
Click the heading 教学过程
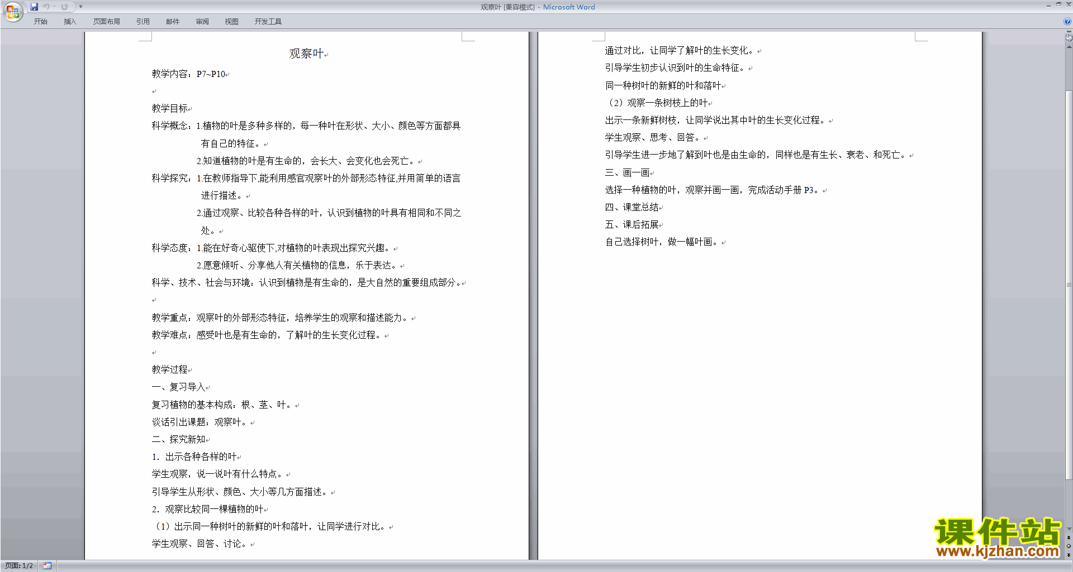point(169,369)
